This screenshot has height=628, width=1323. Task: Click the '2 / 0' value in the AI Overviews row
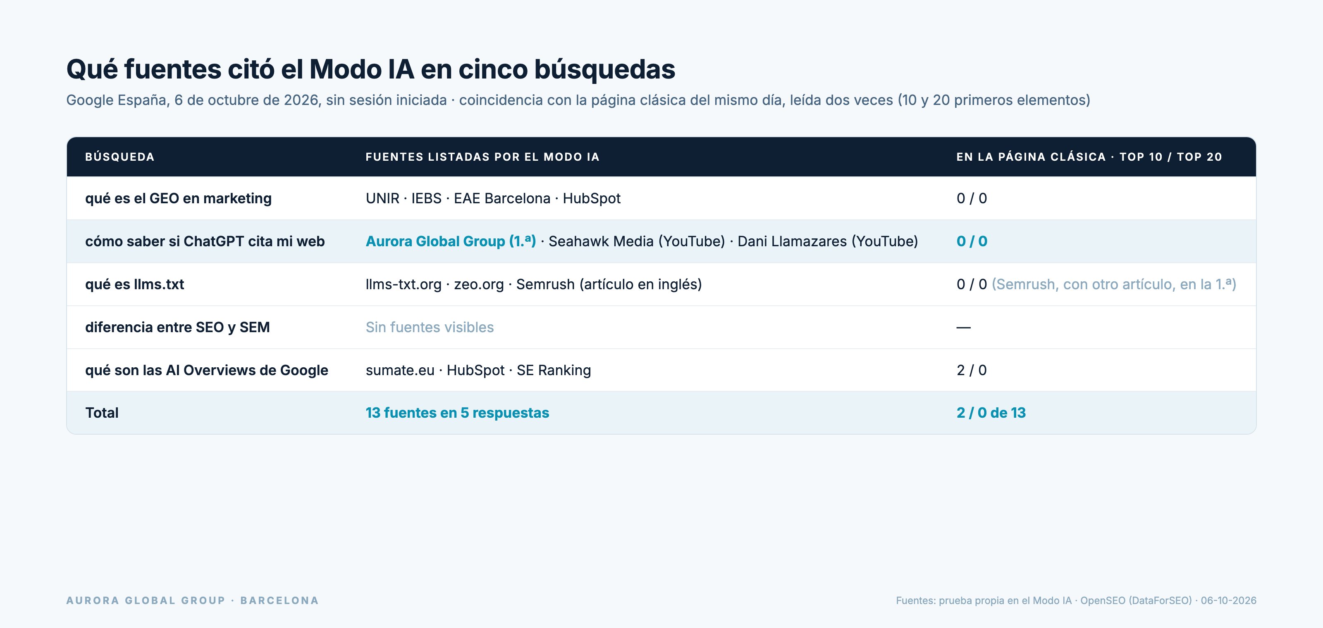972,371
